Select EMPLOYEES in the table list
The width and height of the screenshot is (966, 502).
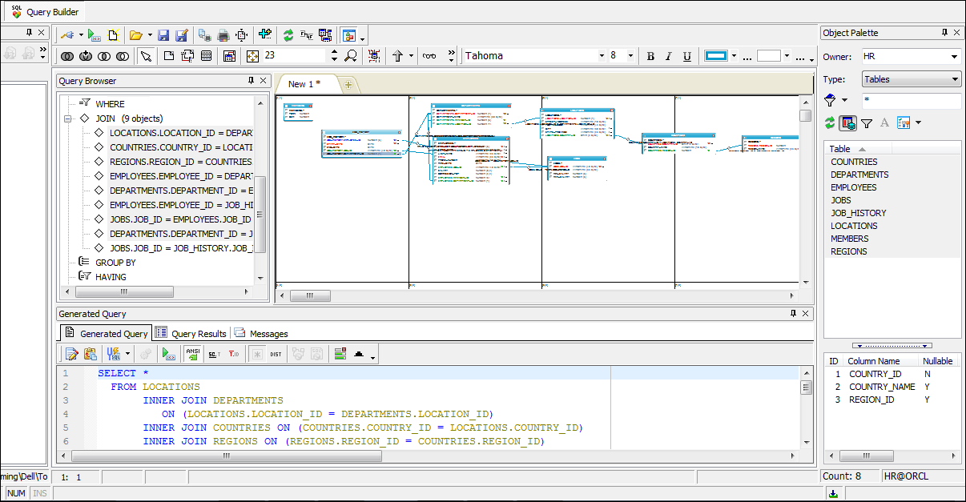(x=852, y=187)
